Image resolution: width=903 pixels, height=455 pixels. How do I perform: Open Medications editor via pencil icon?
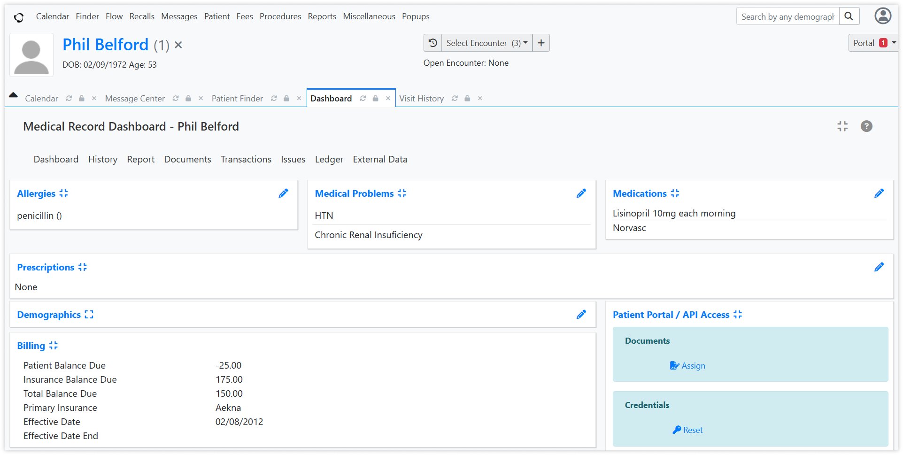pos(879,193)
